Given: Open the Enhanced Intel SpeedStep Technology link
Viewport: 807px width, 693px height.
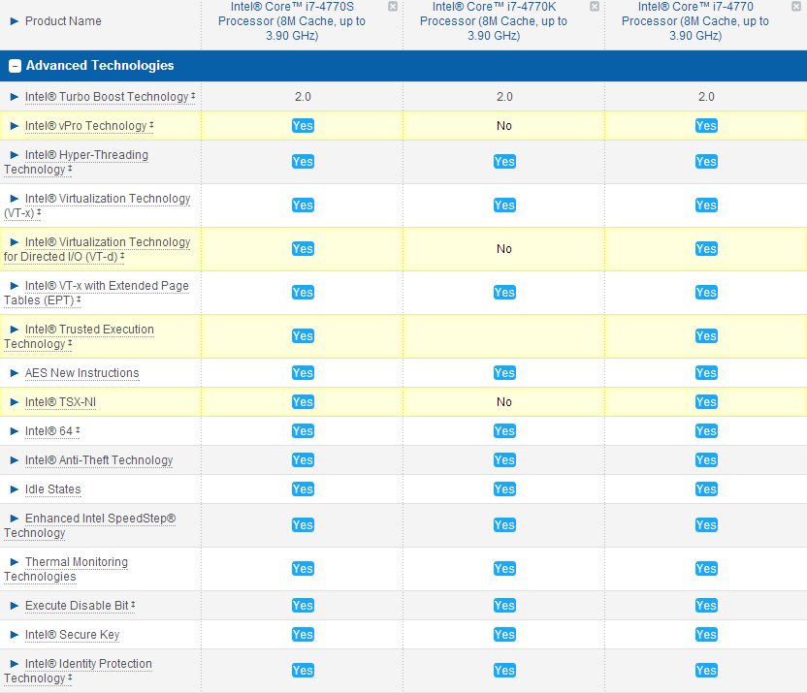Looking at the screenshot, I should tap(90, 526).
